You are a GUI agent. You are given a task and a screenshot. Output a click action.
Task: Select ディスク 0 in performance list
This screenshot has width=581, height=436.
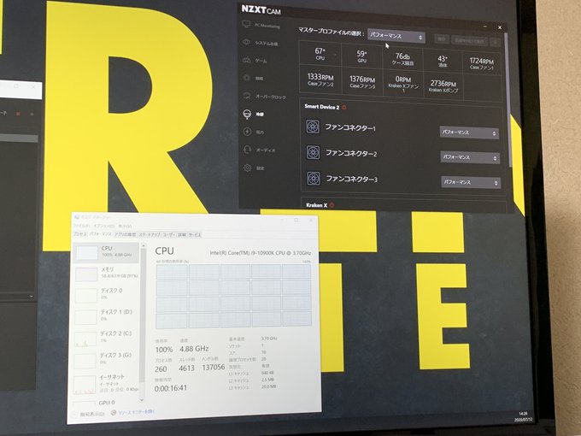click(x=106, y=295)
